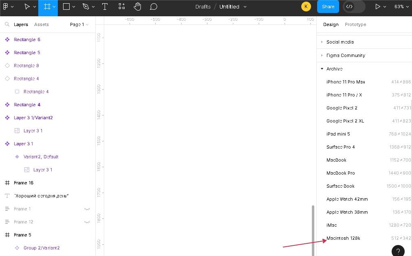Select the Frame tool
Image resolution: width=412 pixels, height=256 pixels.
point(47,7)
